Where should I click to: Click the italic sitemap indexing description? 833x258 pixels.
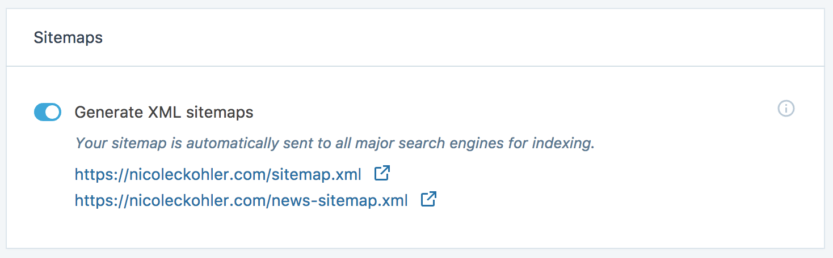click(335, 143)
